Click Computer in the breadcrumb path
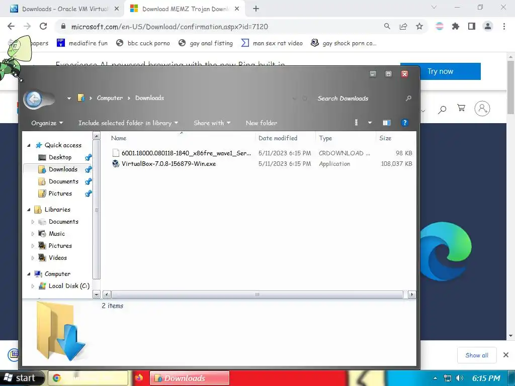Screen dimensions: 515x386 pyautogui.click(x=110, y=98)
